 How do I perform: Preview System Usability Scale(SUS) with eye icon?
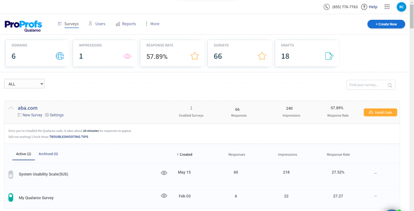pos(164,173)
